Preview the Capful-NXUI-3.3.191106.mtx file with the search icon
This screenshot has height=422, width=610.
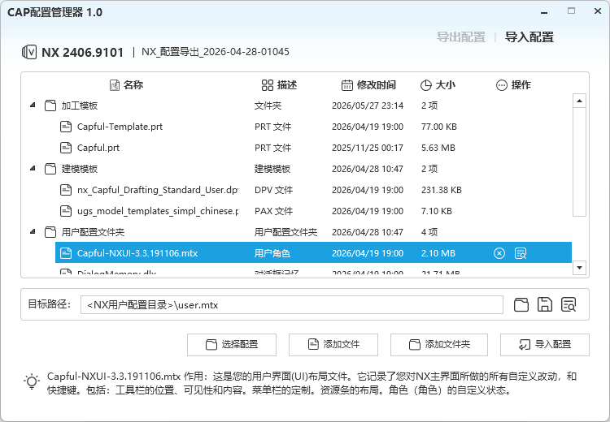[x=521, y=253]
